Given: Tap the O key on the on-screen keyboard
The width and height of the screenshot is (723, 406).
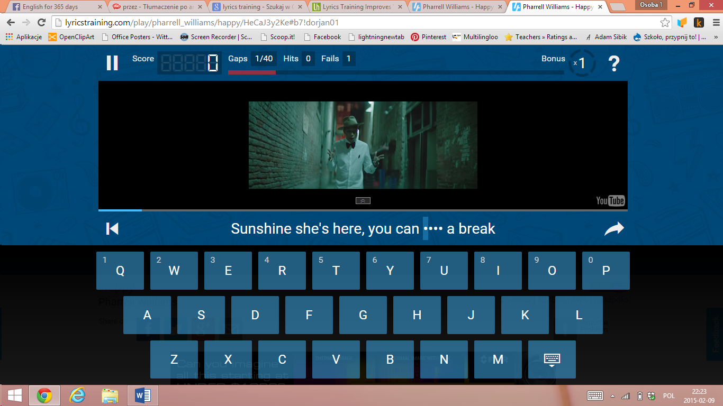Looking at the screenshot, I should pyautogui.click(x=552, y=271).
